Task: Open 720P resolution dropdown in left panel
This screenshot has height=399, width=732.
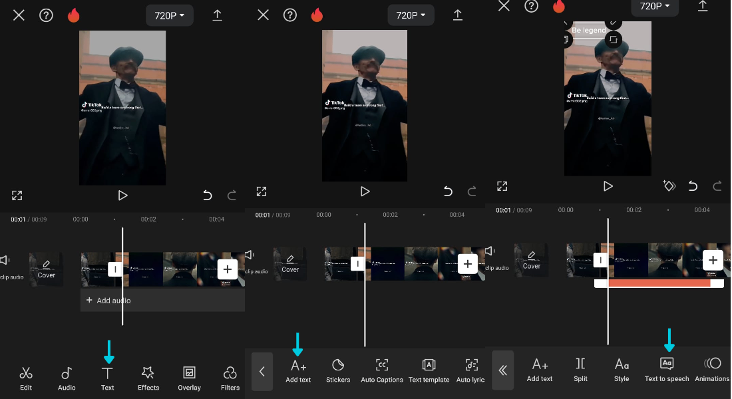Action: point(170,15)
